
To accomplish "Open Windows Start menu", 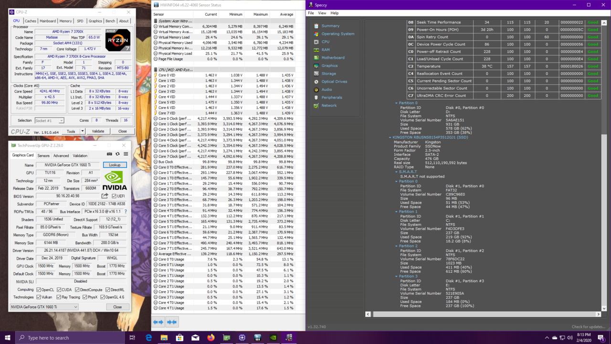I will click(8, 338).
